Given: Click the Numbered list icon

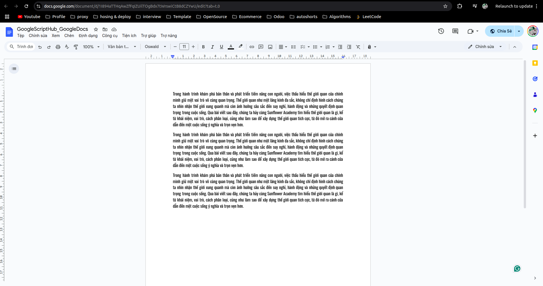Looking at the screenshot, I should [327, 47].
